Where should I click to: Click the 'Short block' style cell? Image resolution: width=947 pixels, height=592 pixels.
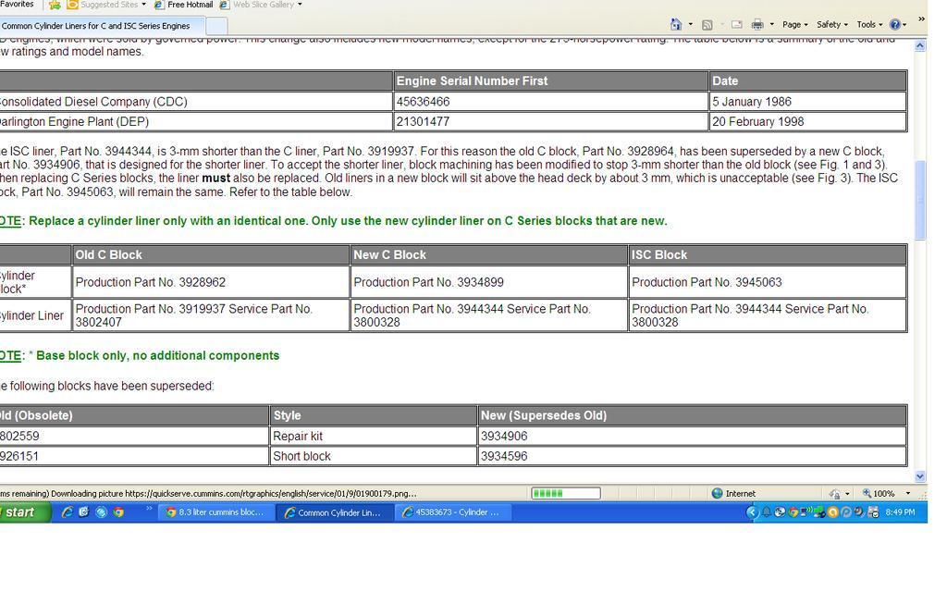pyautogui.click(x=374, y=456)
